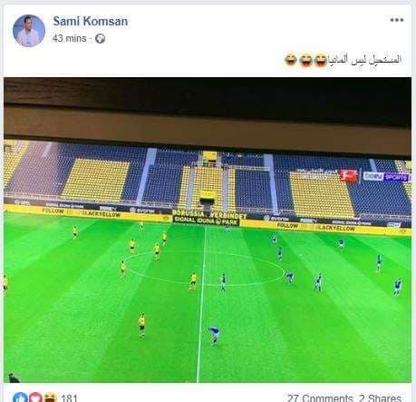This screenshot has width=416, height=402.
Task: Click the red Love heart reaction icon
Action: click(35, 397)
